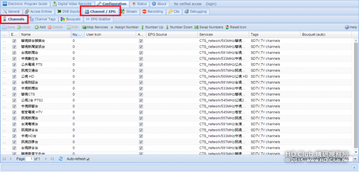Select number cell in 中視HD台 row

coord(77,136)
